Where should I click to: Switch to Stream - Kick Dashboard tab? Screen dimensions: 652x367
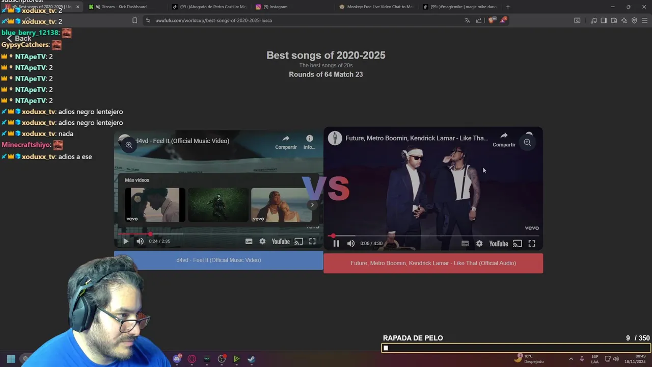click(124, 7)
